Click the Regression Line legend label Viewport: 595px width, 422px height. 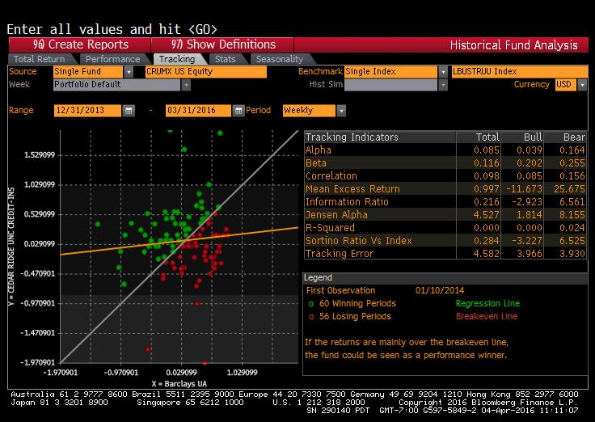(487, 304)
